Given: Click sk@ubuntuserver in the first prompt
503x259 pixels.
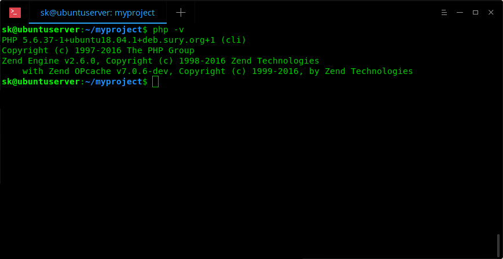Looking at the screenshot, I should (41, 30).
